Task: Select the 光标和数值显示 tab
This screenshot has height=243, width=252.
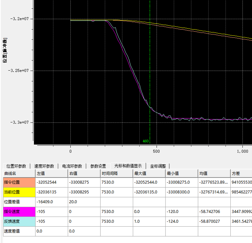Action: [x=128, y=166]
